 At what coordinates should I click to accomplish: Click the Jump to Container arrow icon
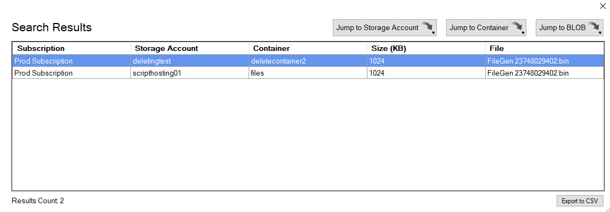click(x=518, y=27)
